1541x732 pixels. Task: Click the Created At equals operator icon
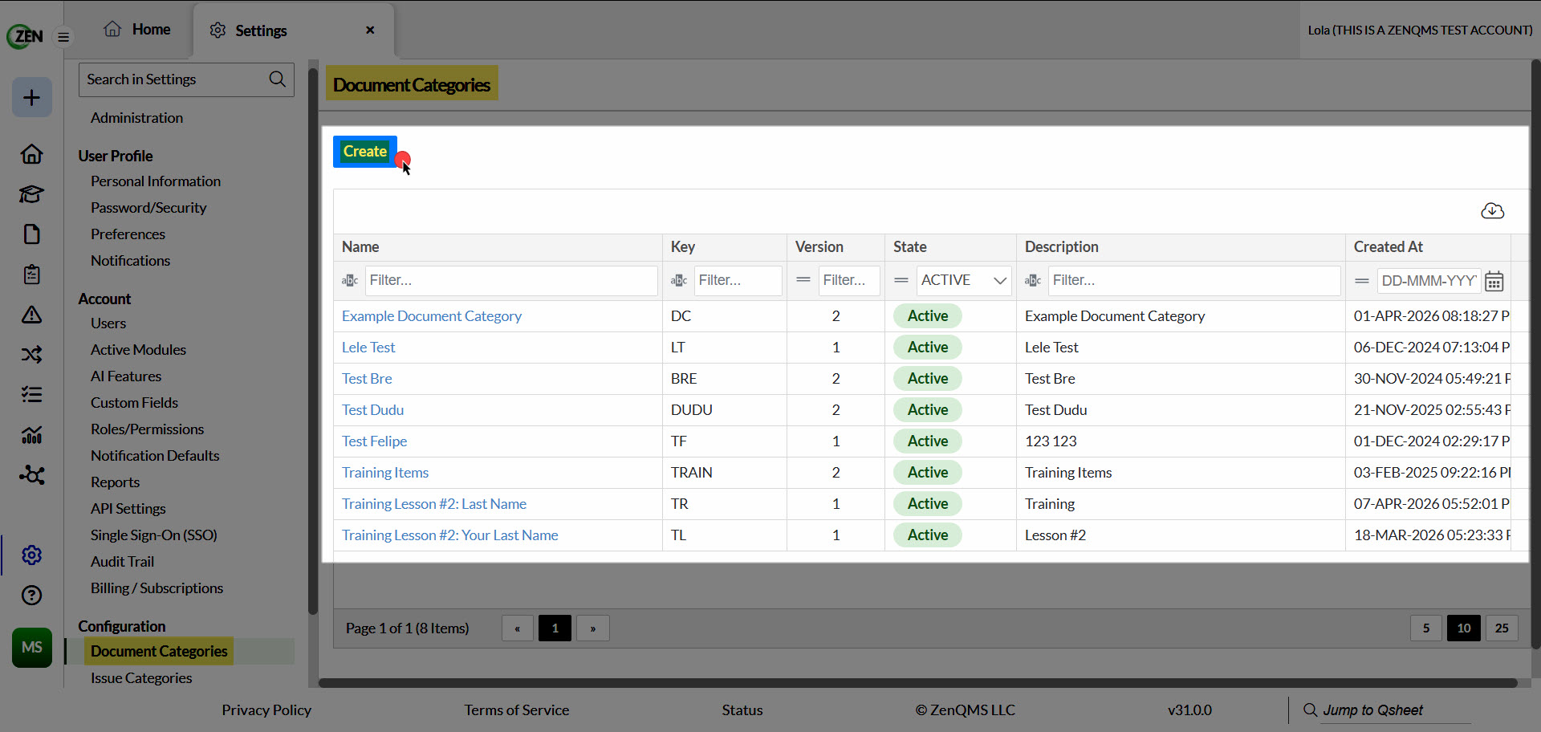[x=1362, y=281]
